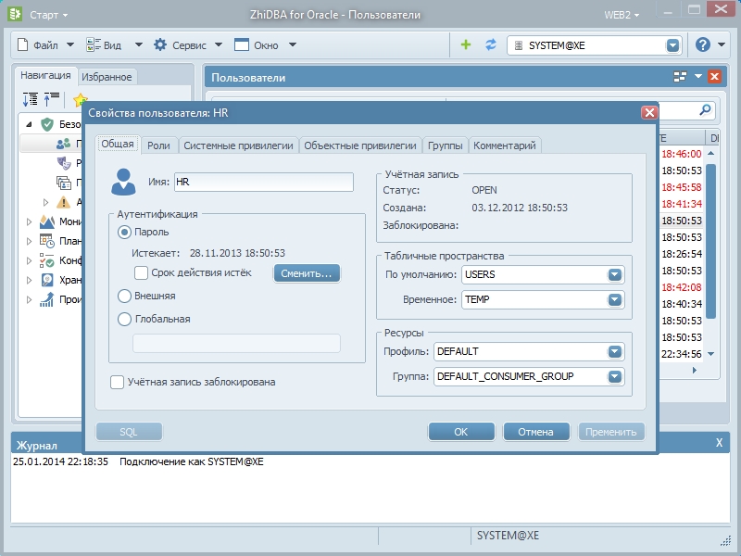Click the scroll right arrow in users grid
741x556 pixels.
point(694,370)
